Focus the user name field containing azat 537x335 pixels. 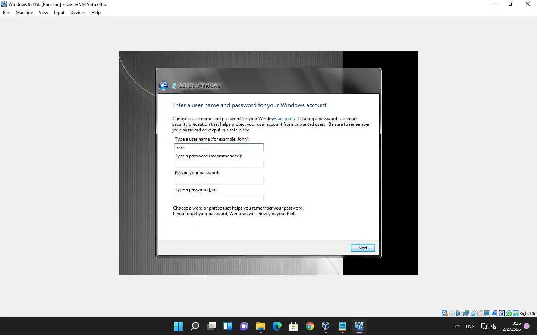pyautogui.click(x=219, y=147)
